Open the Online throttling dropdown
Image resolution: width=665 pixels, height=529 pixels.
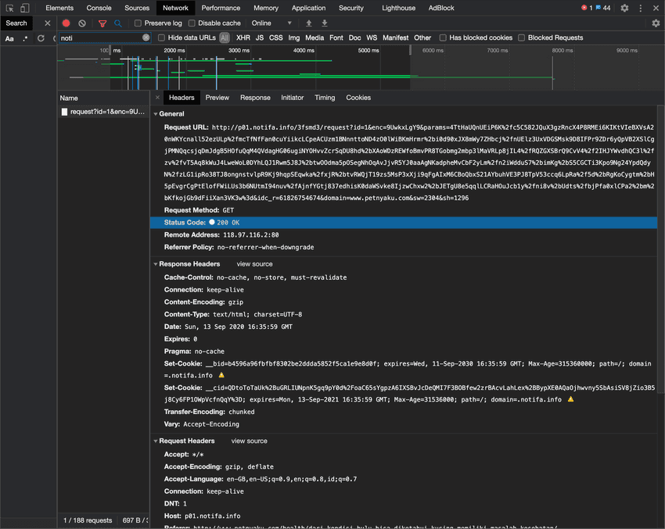click(272, 23)
